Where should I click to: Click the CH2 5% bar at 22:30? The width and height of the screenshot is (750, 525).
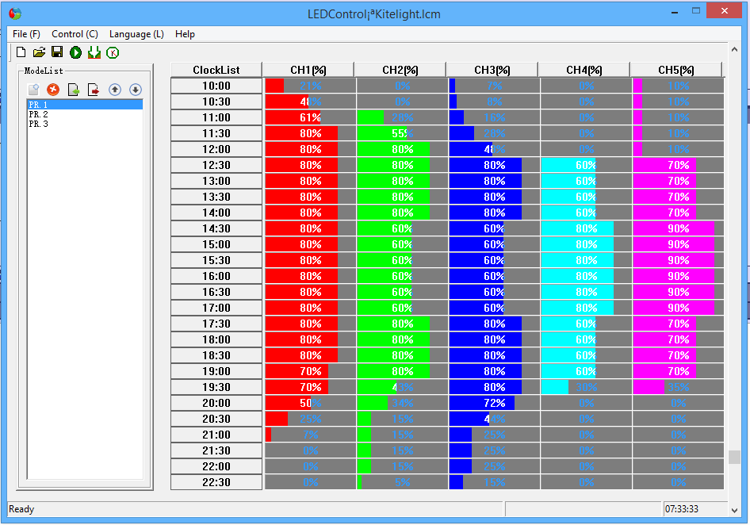[402, 482]
